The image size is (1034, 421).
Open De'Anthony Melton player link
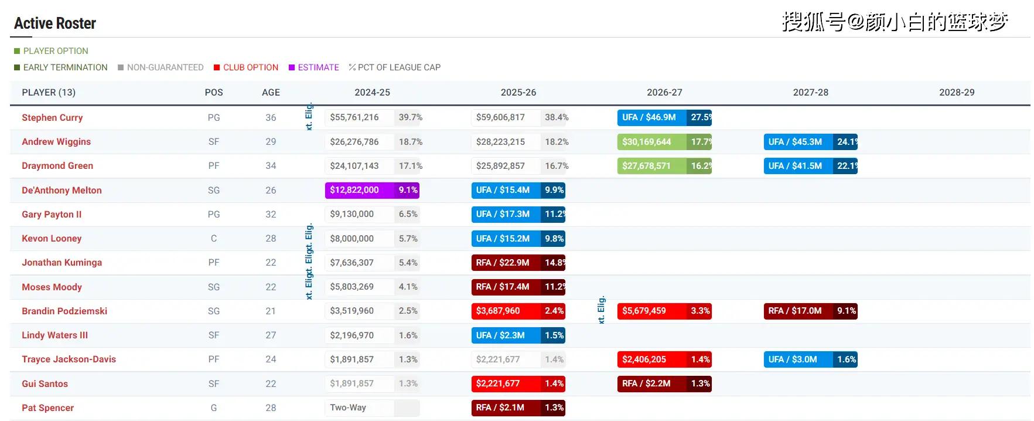coord(62,191)
